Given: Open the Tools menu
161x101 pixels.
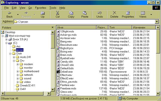Looking at the screenshot, I should click(53, 8).
